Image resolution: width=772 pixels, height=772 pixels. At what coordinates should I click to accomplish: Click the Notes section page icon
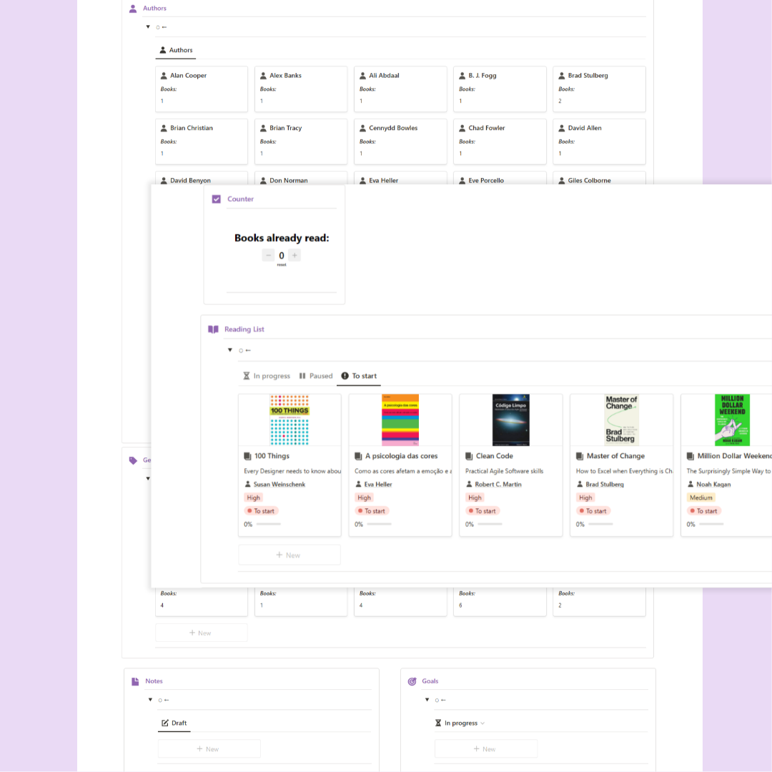[135, 681]
